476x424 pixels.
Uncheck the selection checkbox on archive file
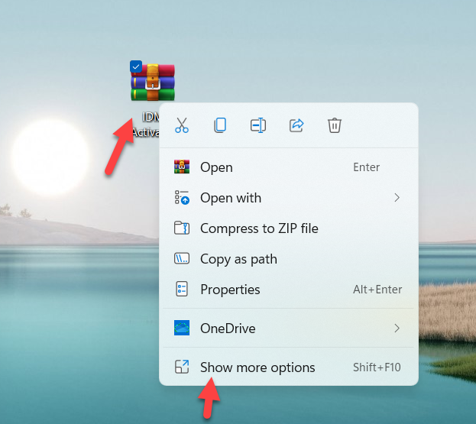[x=135, y=66]
